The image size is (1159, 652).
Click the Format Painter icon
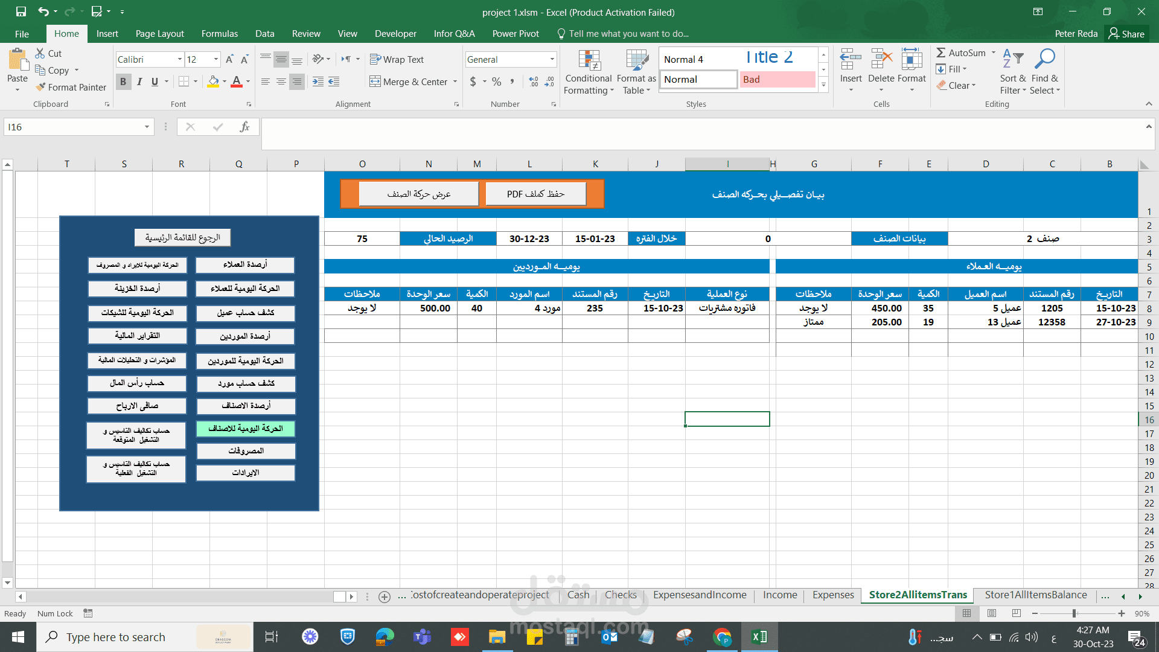pos(40,87)
